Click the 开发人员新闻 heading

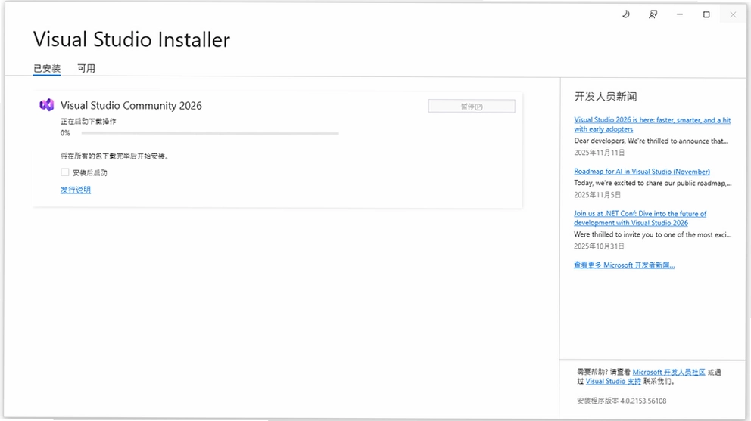(x=606, y=97)
